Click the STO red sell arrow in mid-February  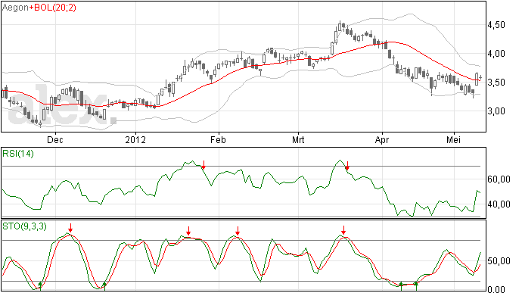(238, 231)
